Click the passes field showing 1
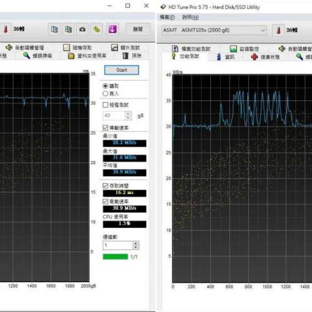 click(x=118, y=245)
